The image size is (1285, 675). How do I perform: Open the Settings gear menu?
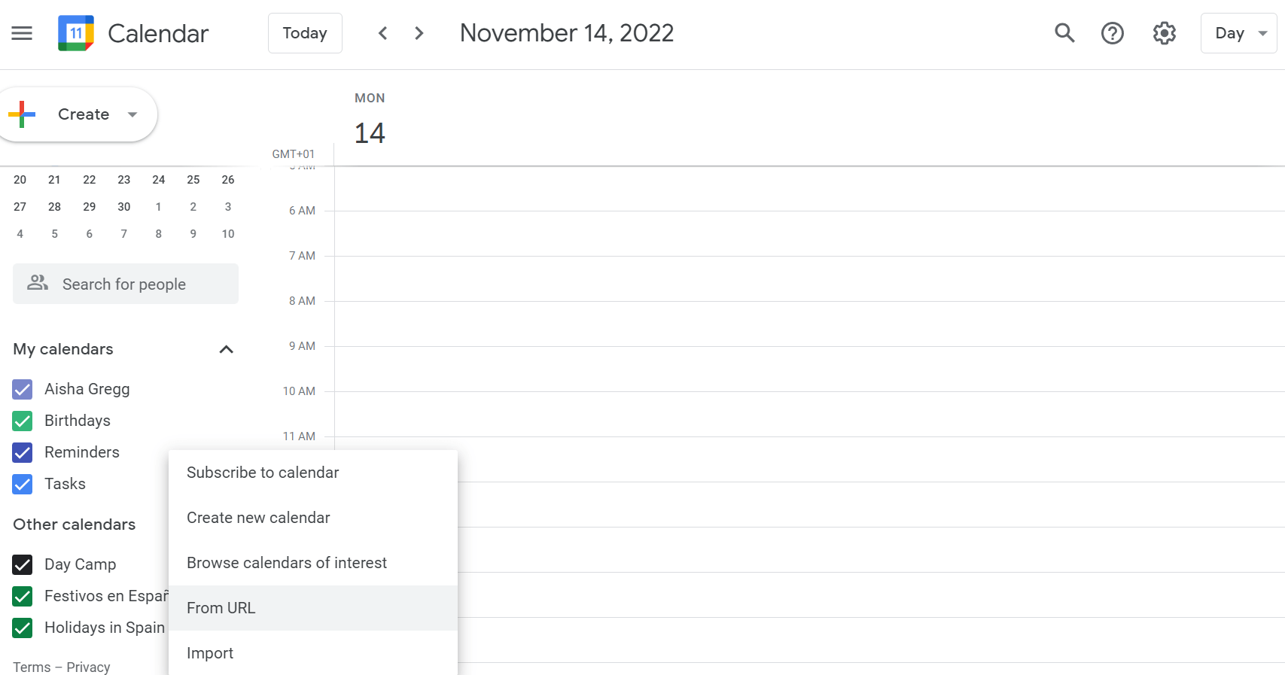1164,33
